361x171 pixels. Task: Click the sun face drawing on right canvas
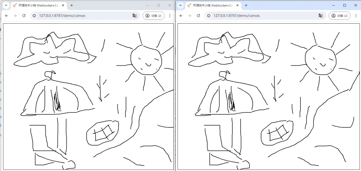(321, 60)
